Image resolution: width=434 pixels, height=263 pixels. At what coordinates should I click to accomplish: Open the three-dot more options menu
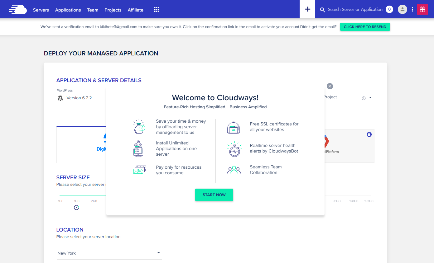click(x=412, y=9)
